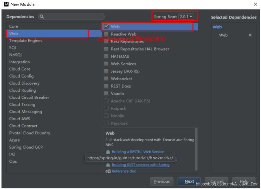This screenshot has width=261, height=189.
Task: Open Building REST services with Spring link
Action: click(141, 165)
